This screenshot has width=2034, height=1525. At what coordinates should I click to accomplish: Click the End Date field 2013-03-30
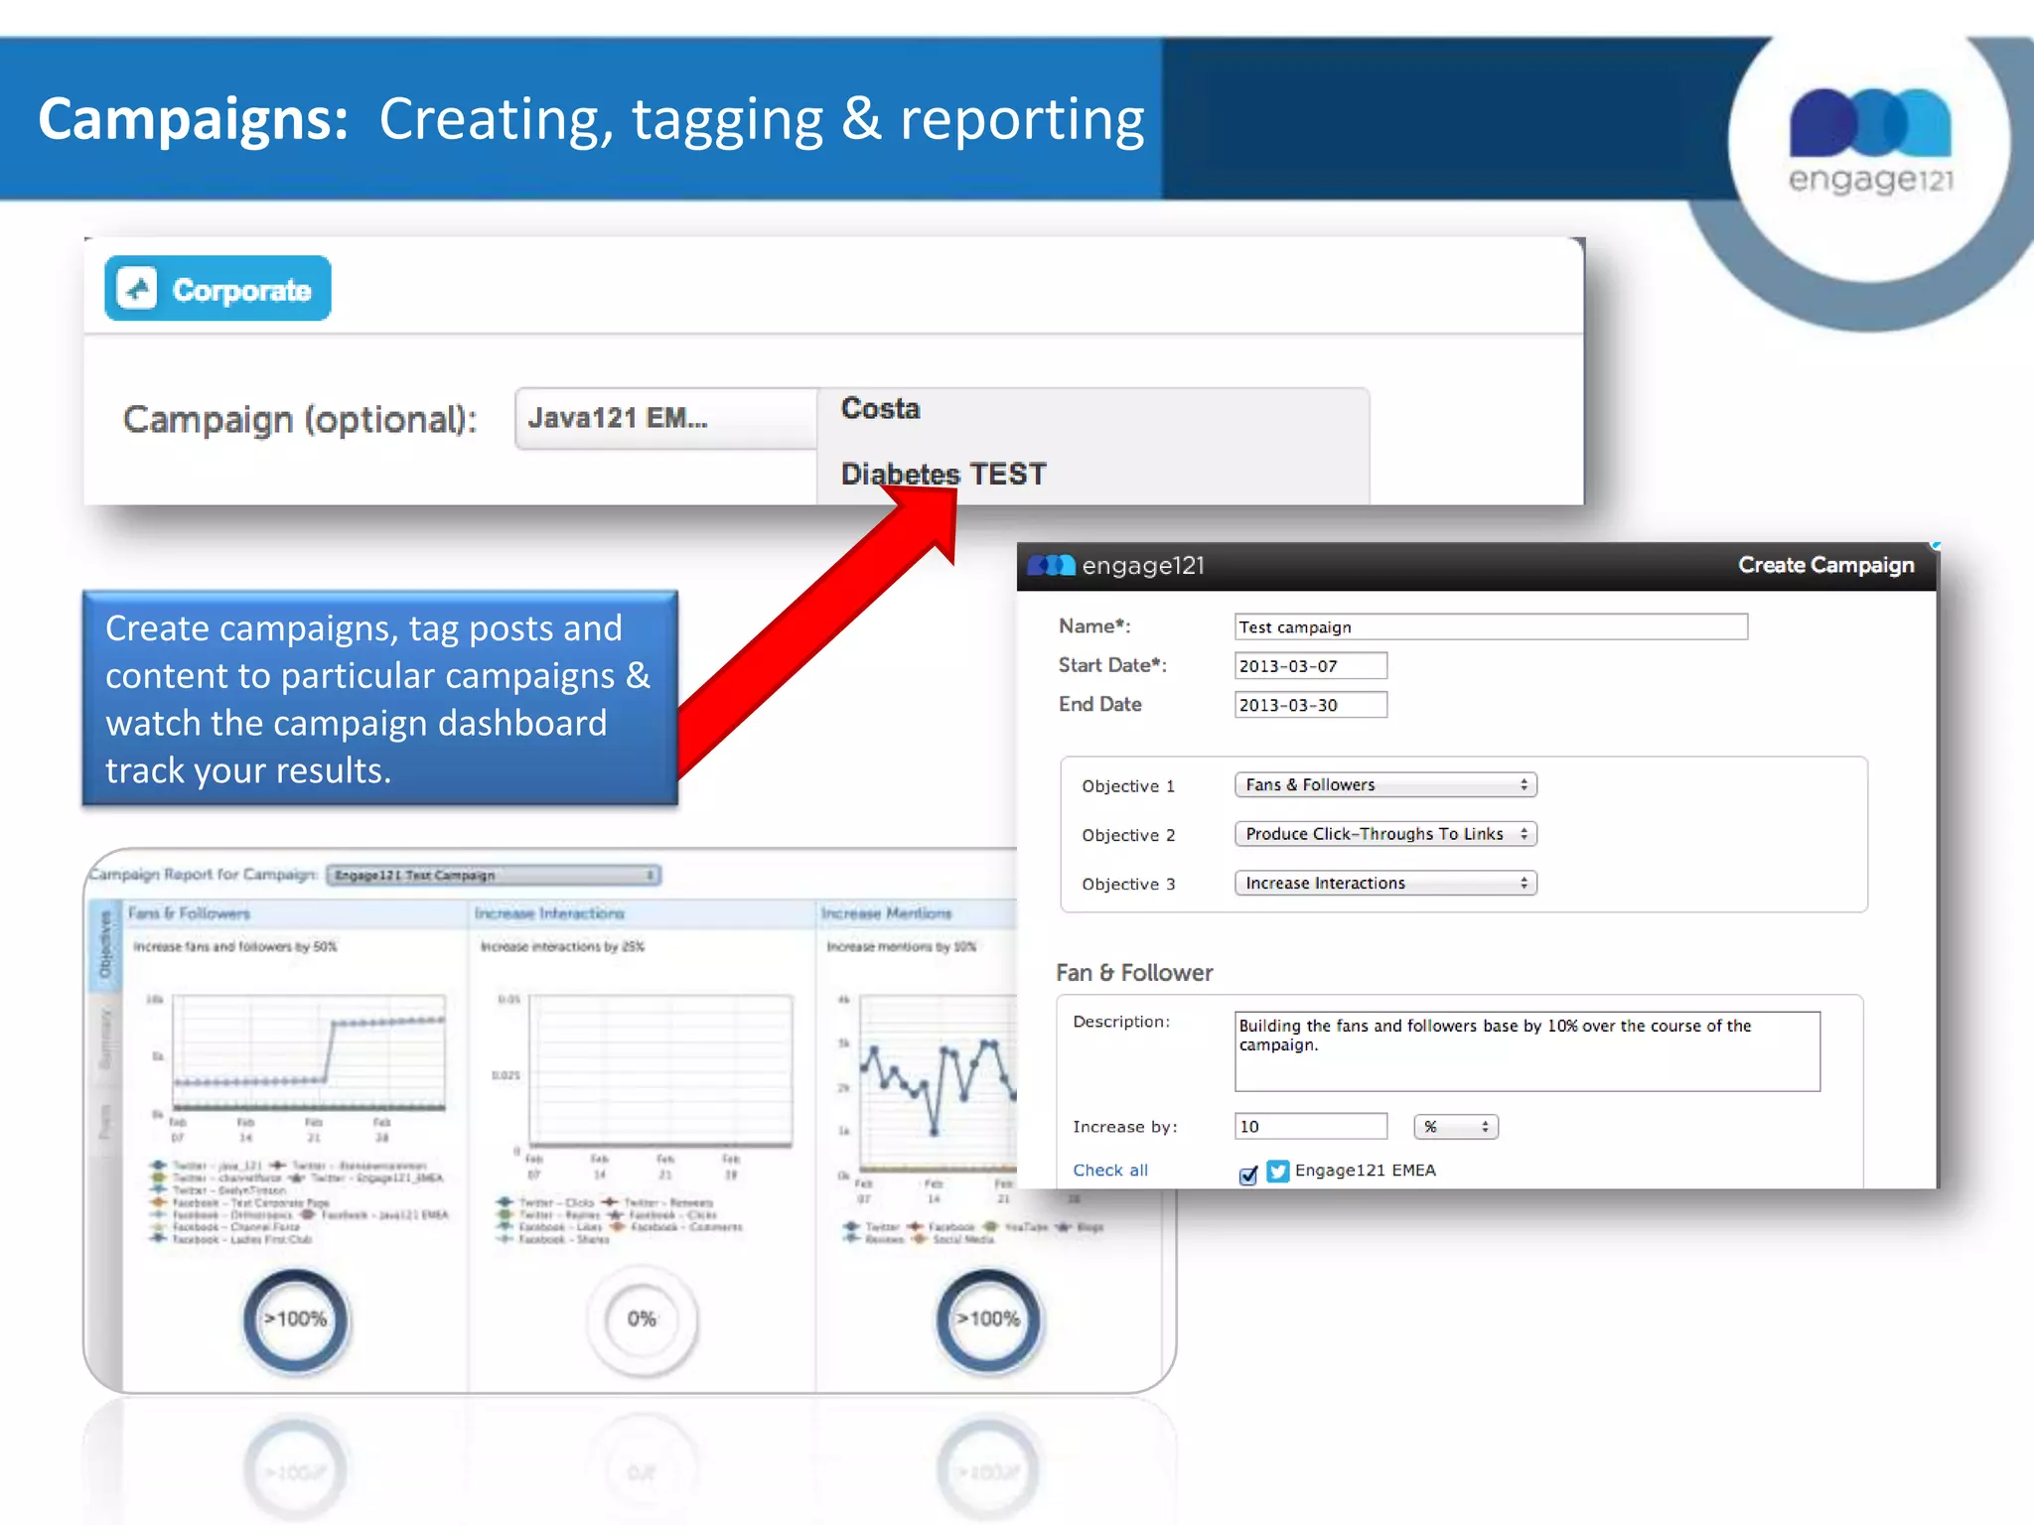click(x=1310, y=705)
